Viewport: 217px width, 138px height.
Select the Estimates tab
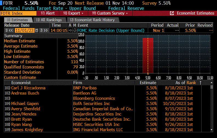click(18, 20)
